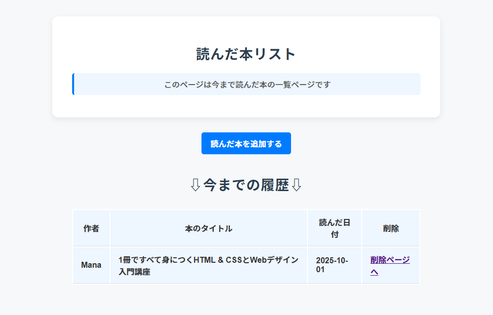The width and height of the screenshot is (493, 315).
Task: Select the 削除 column header
Action: coord(391,228)
